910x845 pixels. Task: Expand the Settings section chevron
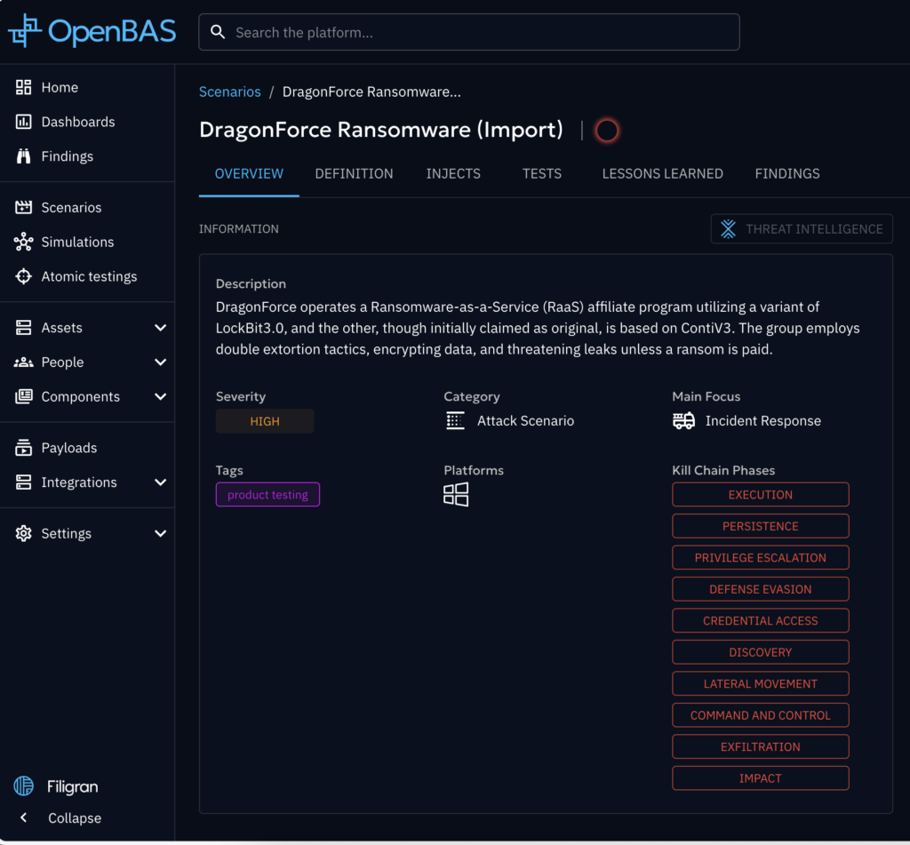click(160, 534)
